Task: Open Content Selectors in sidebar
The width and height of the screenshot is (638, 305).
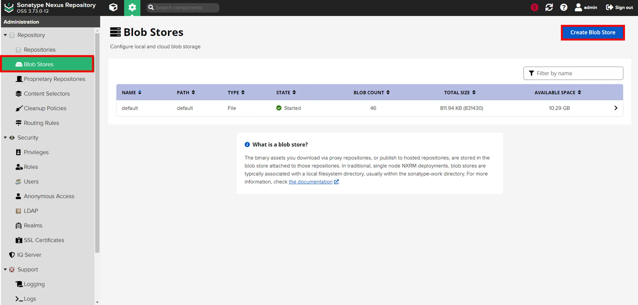Action: tap(47, 94)
